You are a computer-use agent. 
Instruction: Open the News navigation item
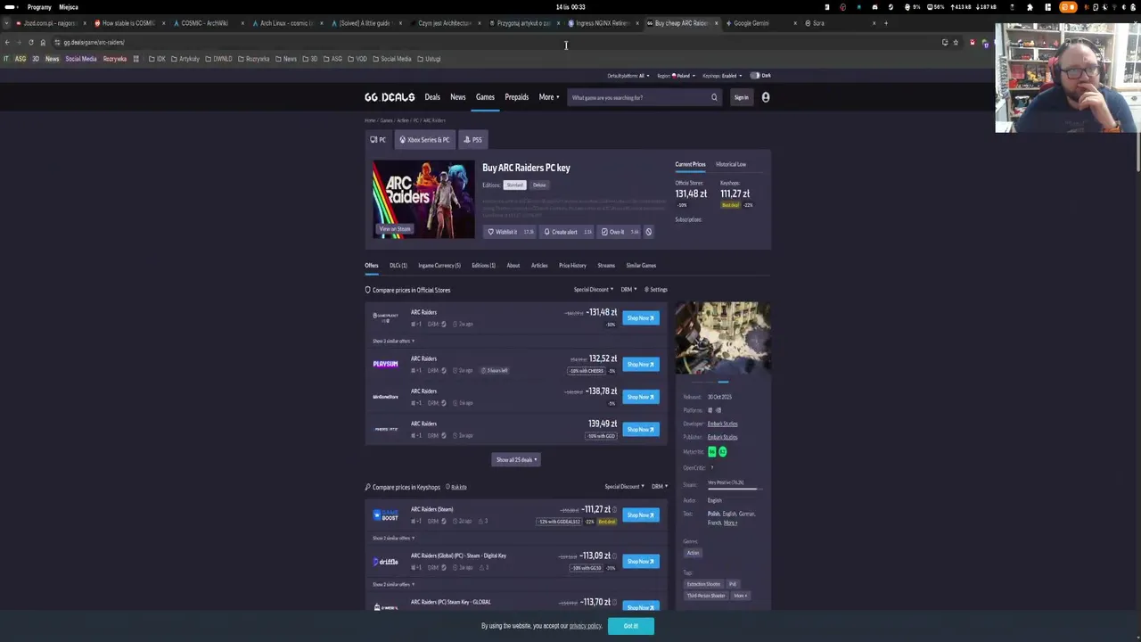click(x=457, y=97)
